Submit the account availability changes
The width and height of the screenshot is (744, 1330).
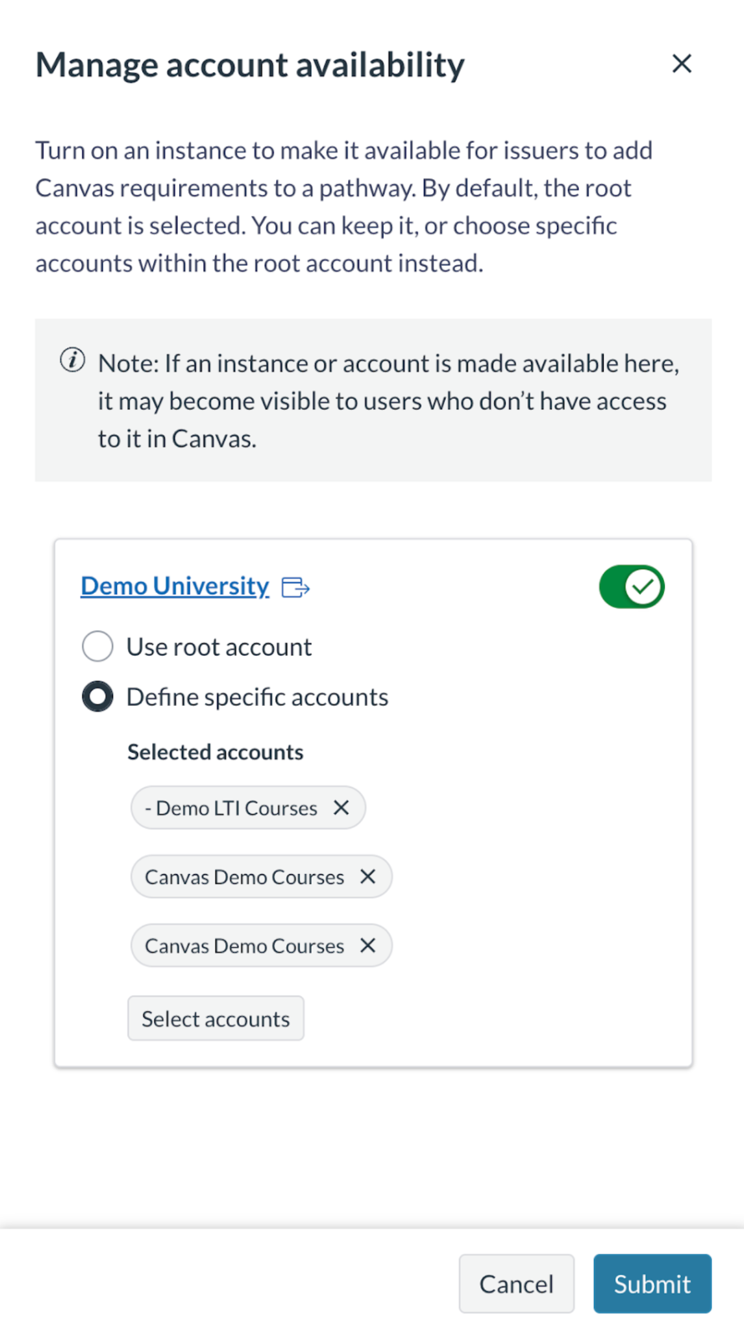pyautogui.click(x=652, y=1283)
